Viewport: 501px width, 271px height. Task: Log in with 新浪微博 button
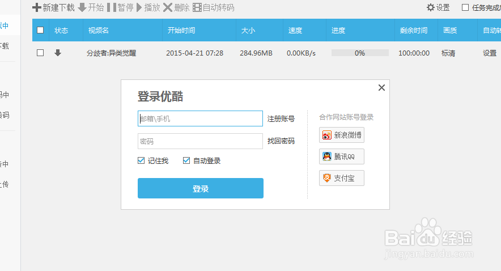tap(342, 135)
